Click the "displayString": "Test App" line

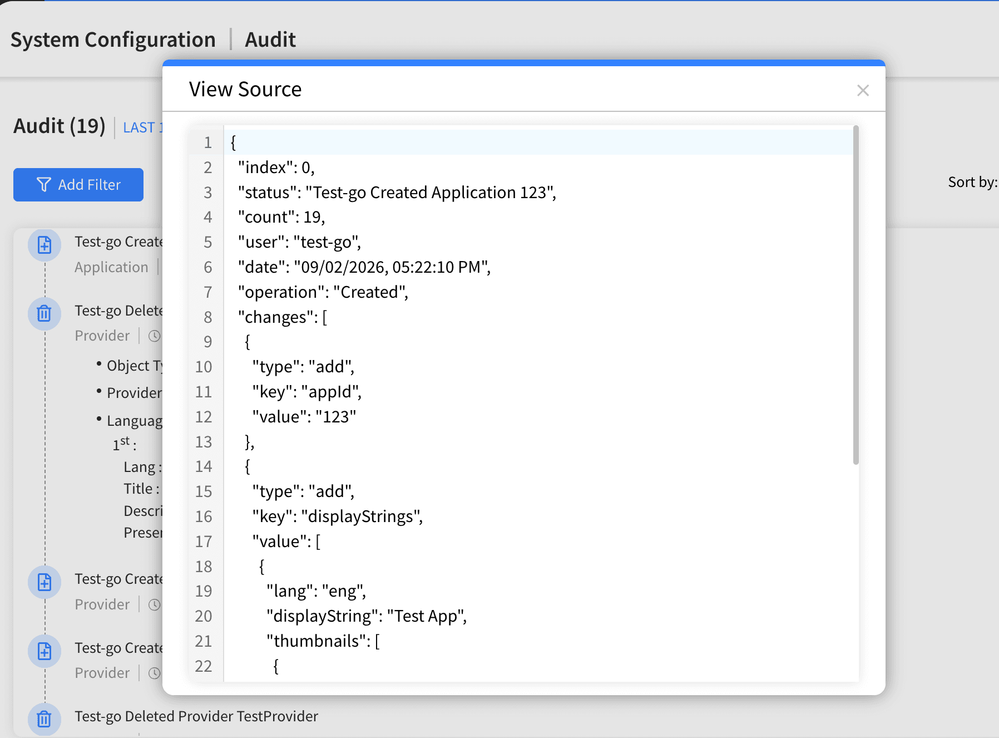coord(367,616)
